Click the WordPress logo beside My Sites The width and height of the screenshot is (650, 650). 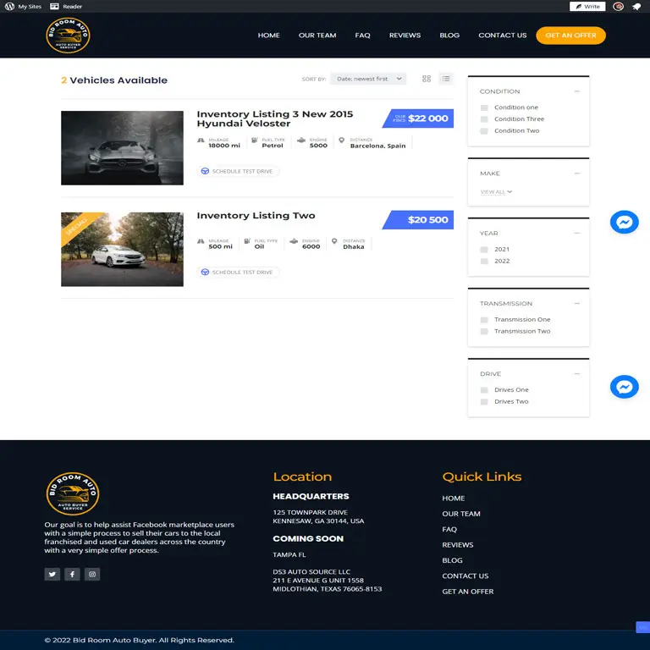(8, 6)
